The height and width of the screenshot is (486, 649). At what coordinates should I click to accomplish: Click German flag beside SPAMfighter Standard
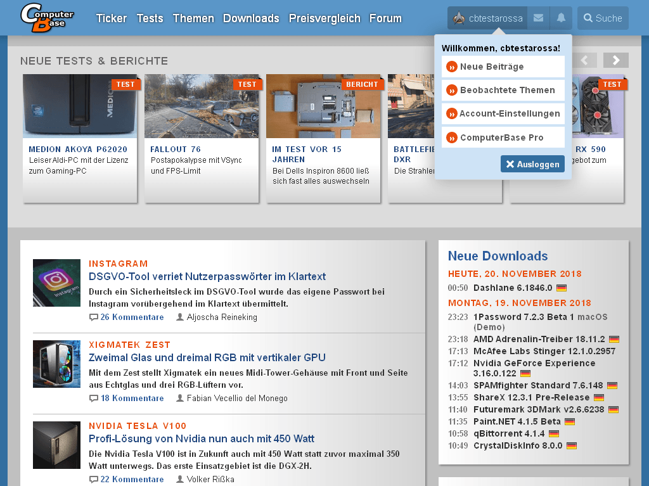tap(612, 386)
